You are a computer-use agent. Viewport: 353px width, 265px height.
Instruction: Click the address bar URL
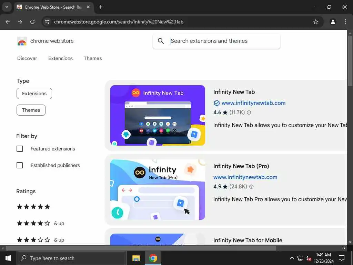coord(119,22)
